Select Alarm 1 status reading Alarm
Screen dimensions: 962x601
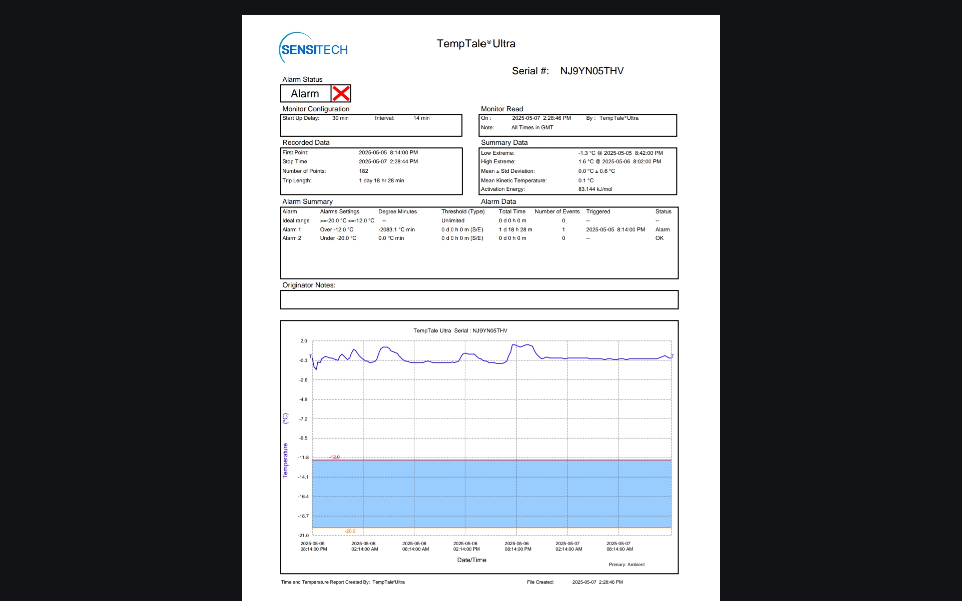coord(662,230)
